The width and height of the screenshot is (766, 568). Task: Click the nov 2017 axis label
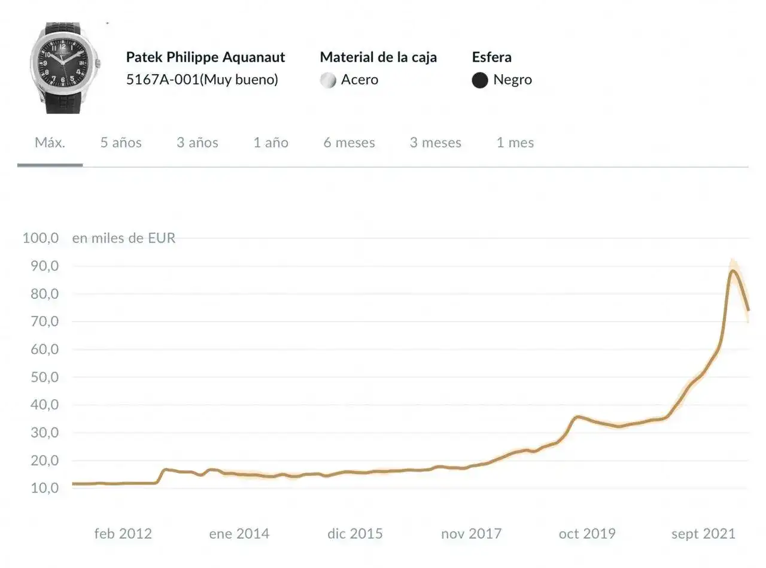pyautogui.click(x=472, y=534)
